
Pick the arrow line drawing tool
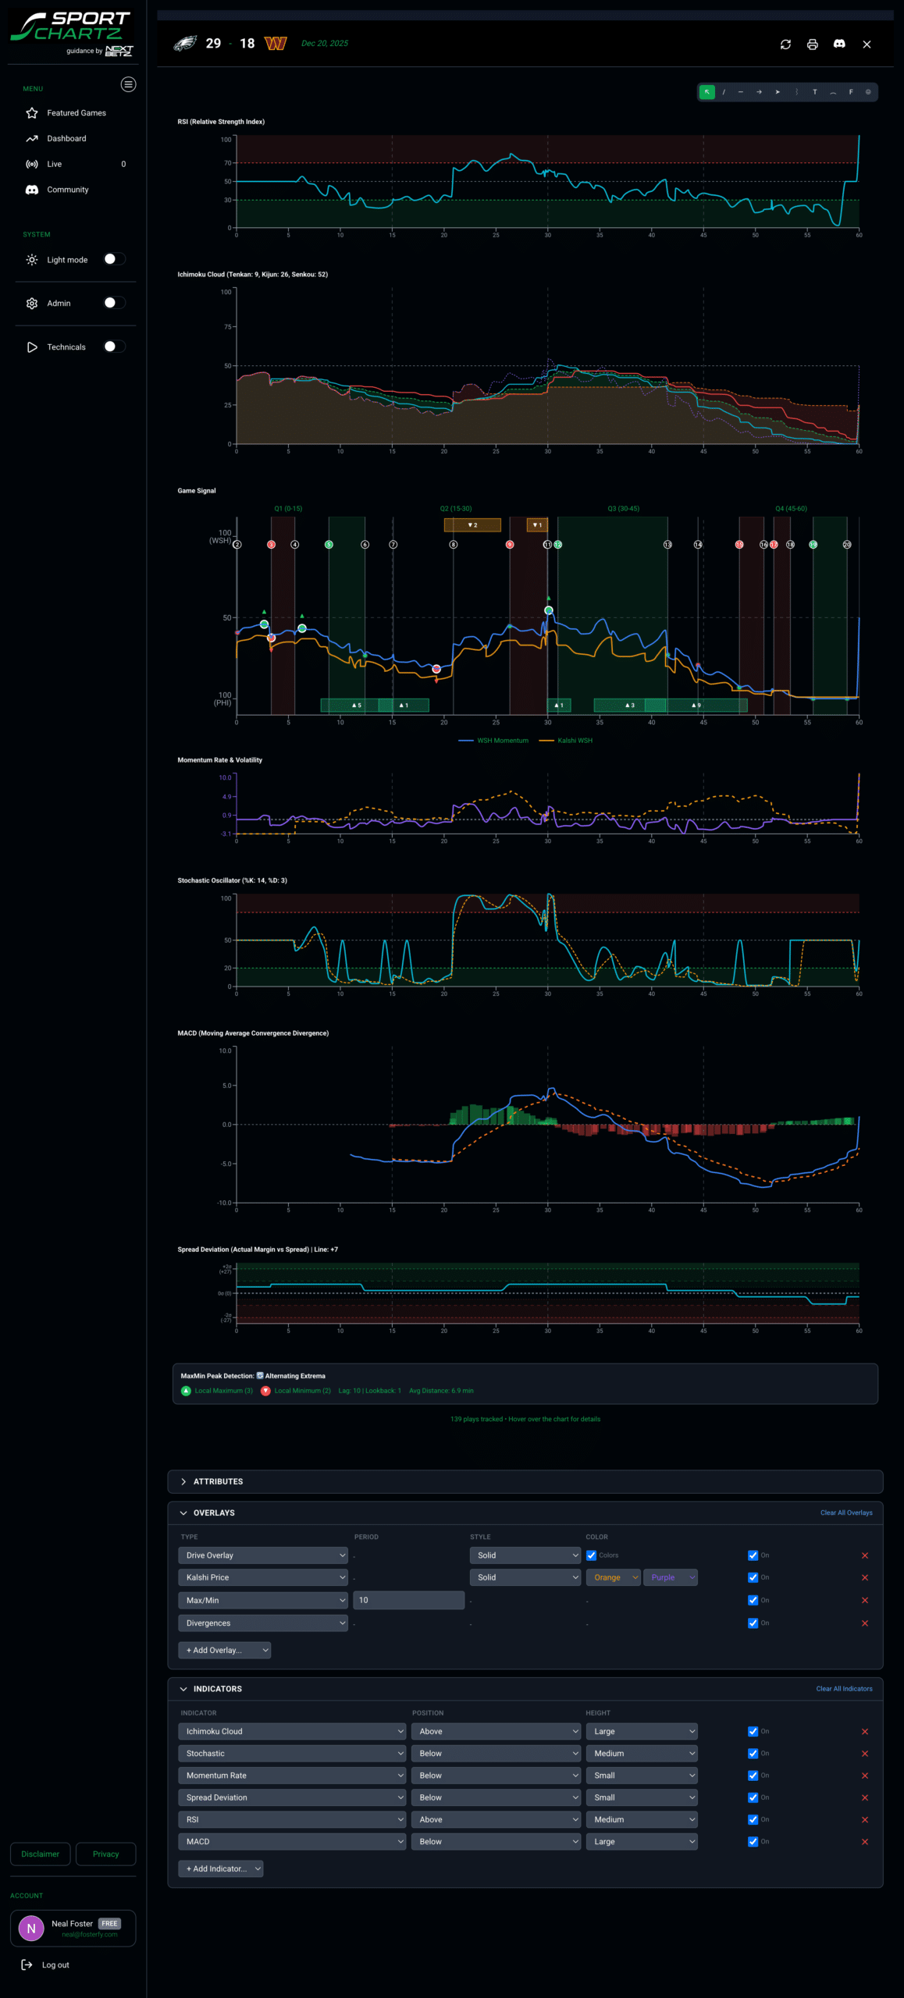759,92
